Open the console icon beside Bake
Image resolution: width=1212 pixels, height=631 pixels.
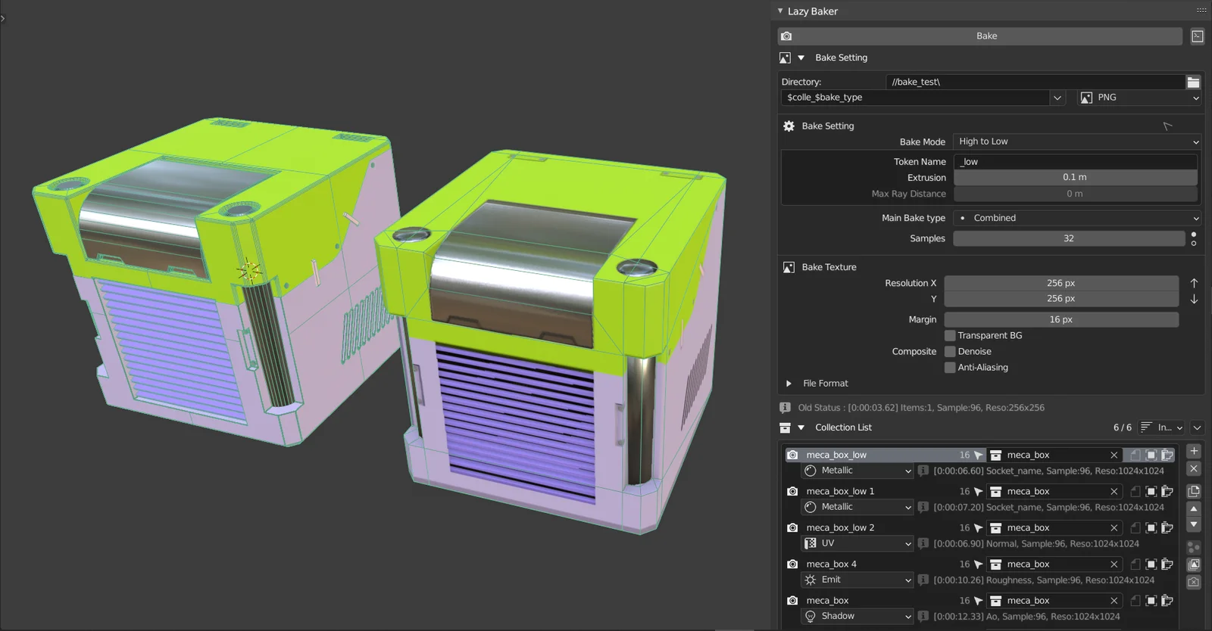1197,36
